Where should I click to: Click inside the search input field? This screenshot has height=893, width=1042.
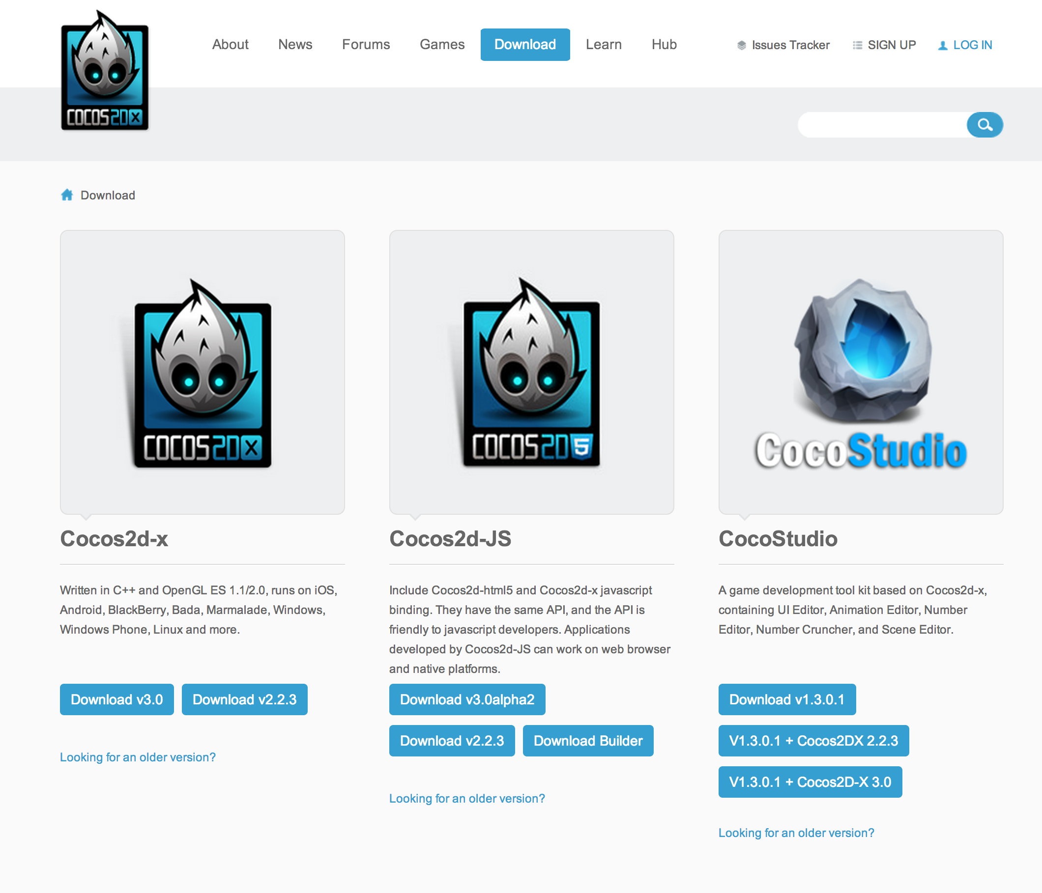890,125
